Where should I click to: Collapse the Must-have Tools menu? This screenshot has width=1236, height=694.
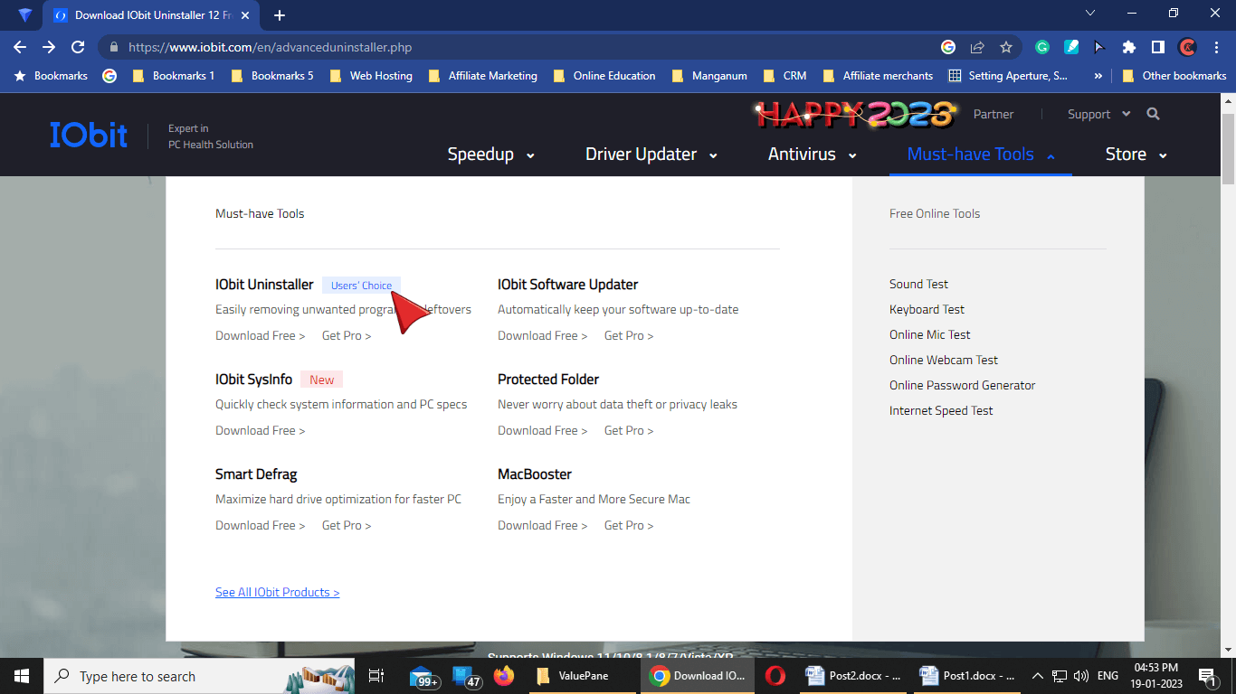coord(982,155)
